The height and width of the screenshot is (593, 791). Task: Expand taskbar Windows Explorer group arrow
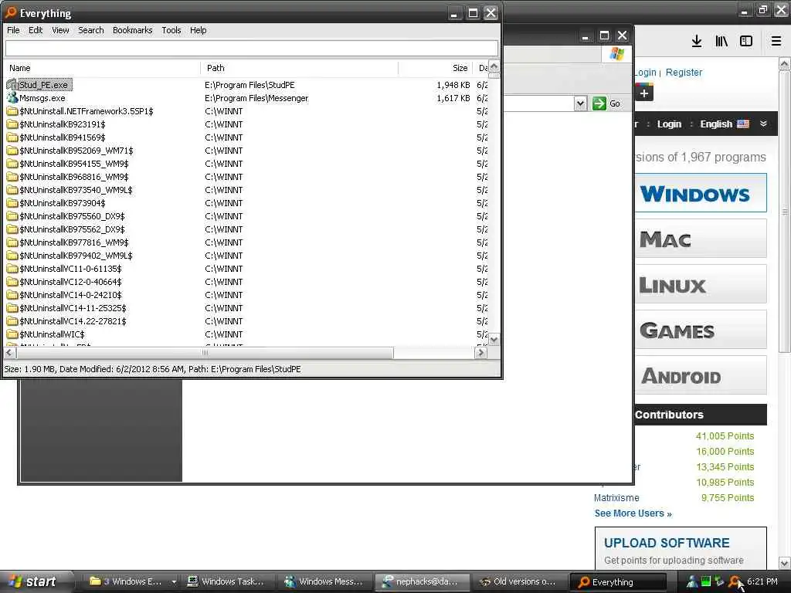coord(174,582)
